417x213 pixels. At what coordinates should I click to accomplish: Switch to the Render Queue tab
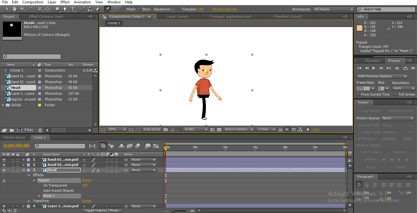tap(14, 138)
